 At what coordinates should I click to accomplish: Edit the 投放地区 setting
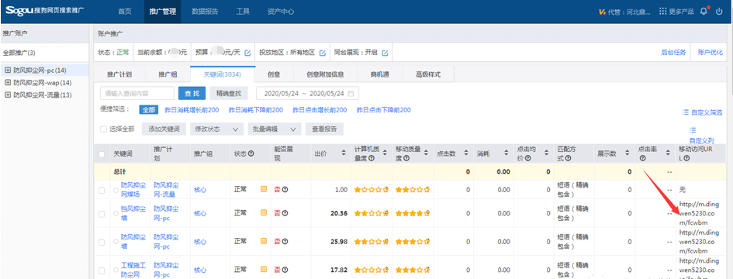(x=323, y=53)
